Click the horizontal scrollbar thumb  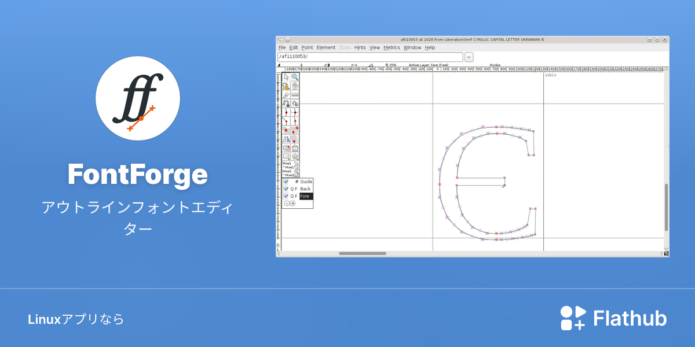[x=363, y=253]
